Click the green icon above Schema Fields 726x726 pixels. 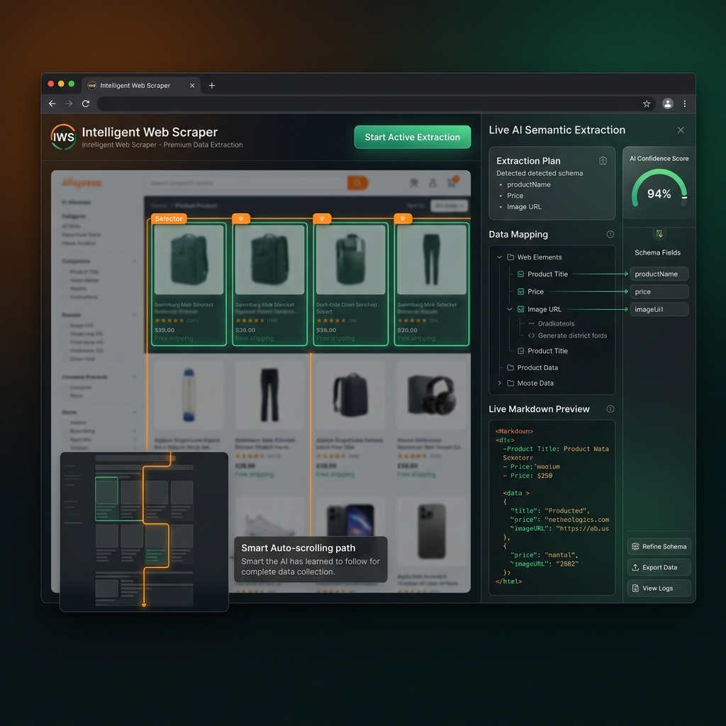click(x=659, y=233)
